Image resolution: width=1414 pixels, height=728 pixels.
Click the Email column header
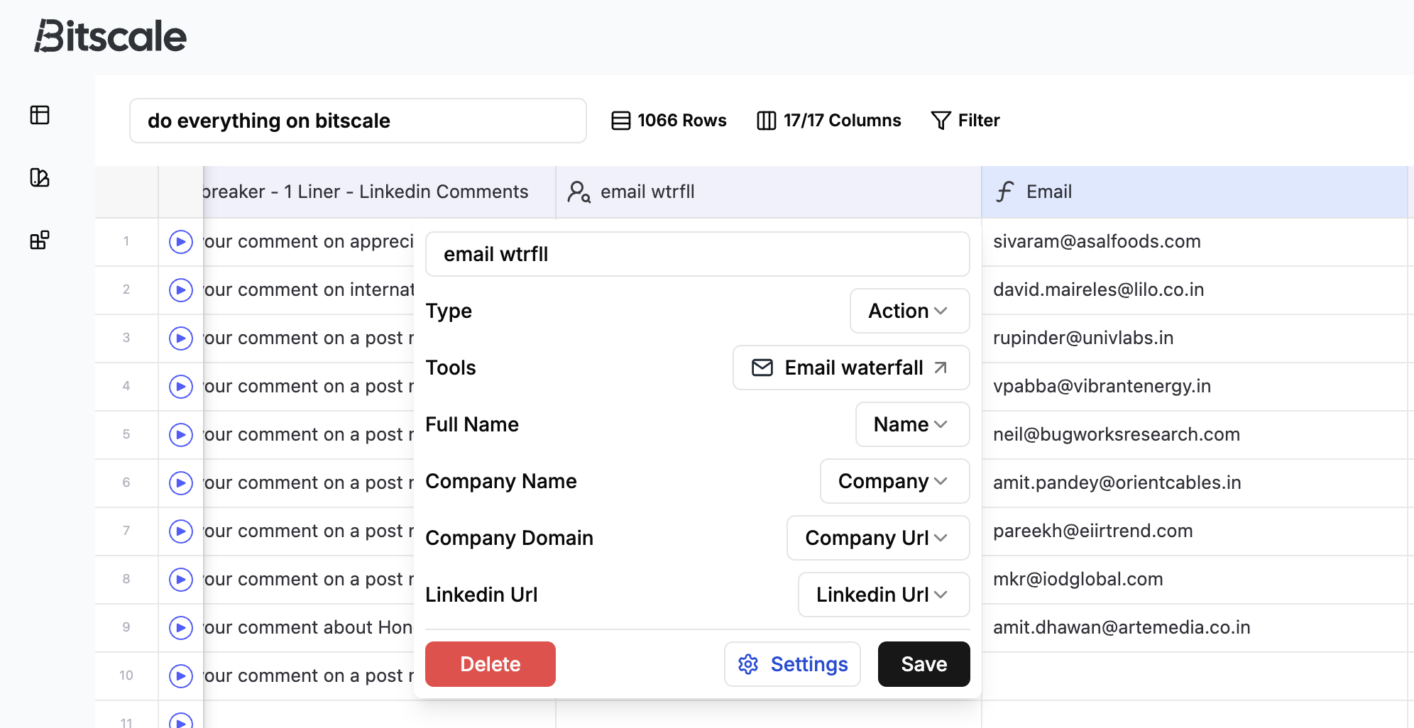[1195, 192]
